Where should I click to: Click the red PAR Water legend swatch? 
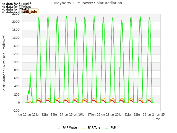click(59, 128)
